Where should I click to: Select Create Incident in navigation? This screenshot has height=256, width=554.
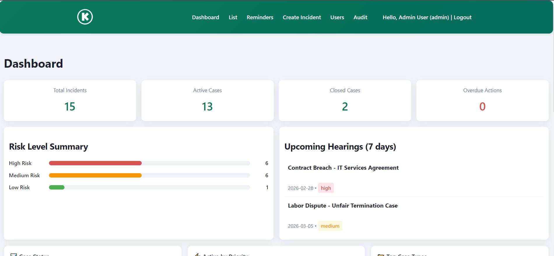coord(301,17)
